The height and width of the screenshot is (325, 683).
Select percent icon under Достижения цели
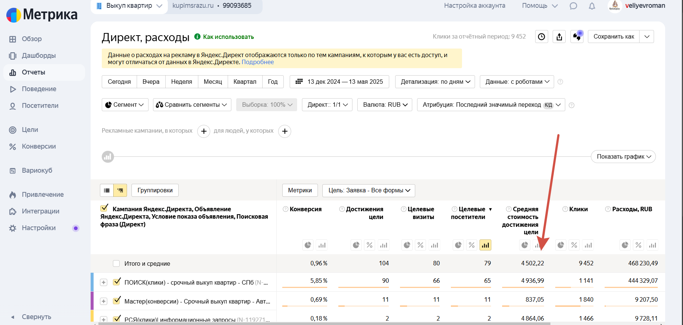pos(370,245)
